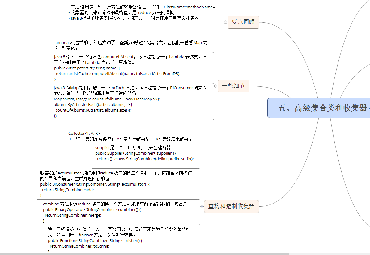This screenshot has width=370, height=255.
Task: Select the 重构和定制收集器 topic node
Action: 231,206
